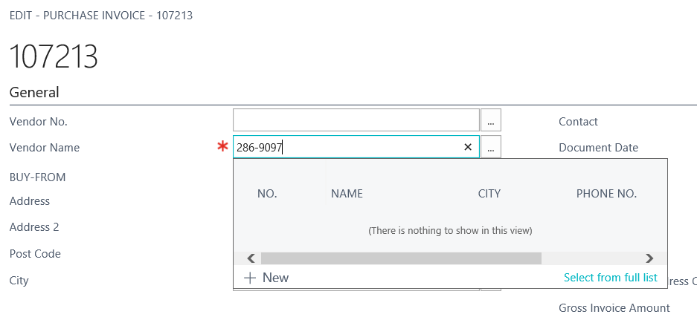Click the BUY-FROM group label

[37, 177]
